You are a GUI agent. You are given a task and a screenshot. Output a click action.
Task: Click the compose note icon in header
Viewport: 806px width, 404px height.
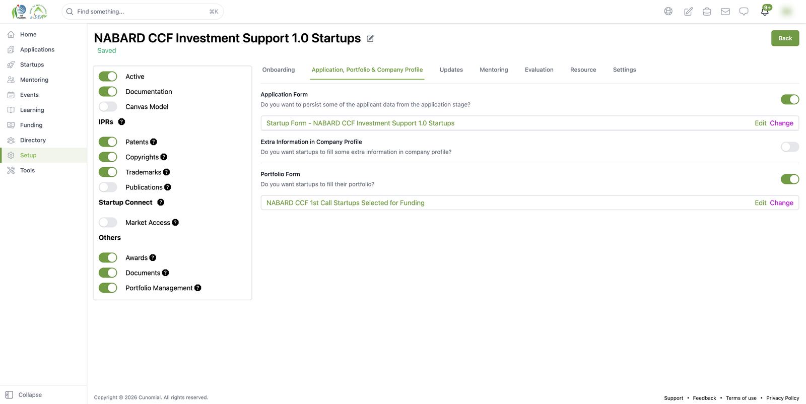point(688,11)
